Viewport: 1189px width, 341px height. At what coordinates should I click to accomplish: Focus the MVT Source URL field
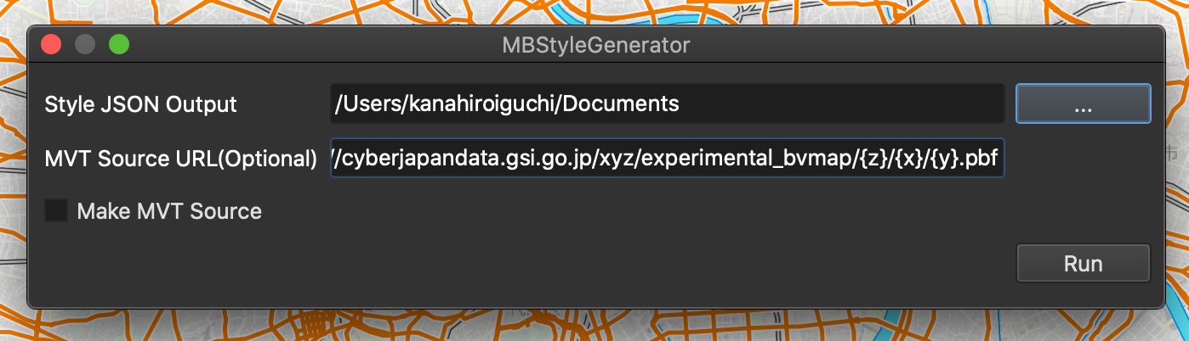(x=668, y=158)
